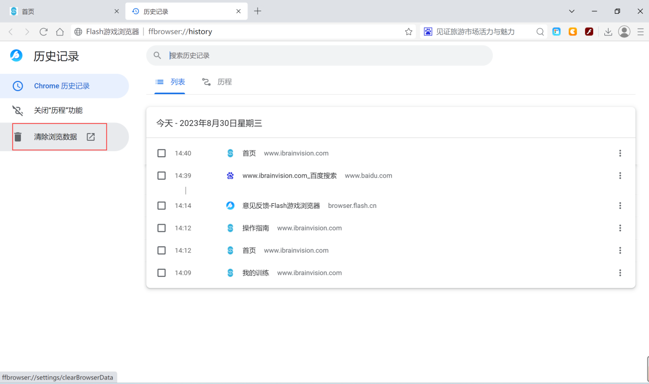
Task: Click the external link icon next to 清除浏览数据
Action: (91, 137)
